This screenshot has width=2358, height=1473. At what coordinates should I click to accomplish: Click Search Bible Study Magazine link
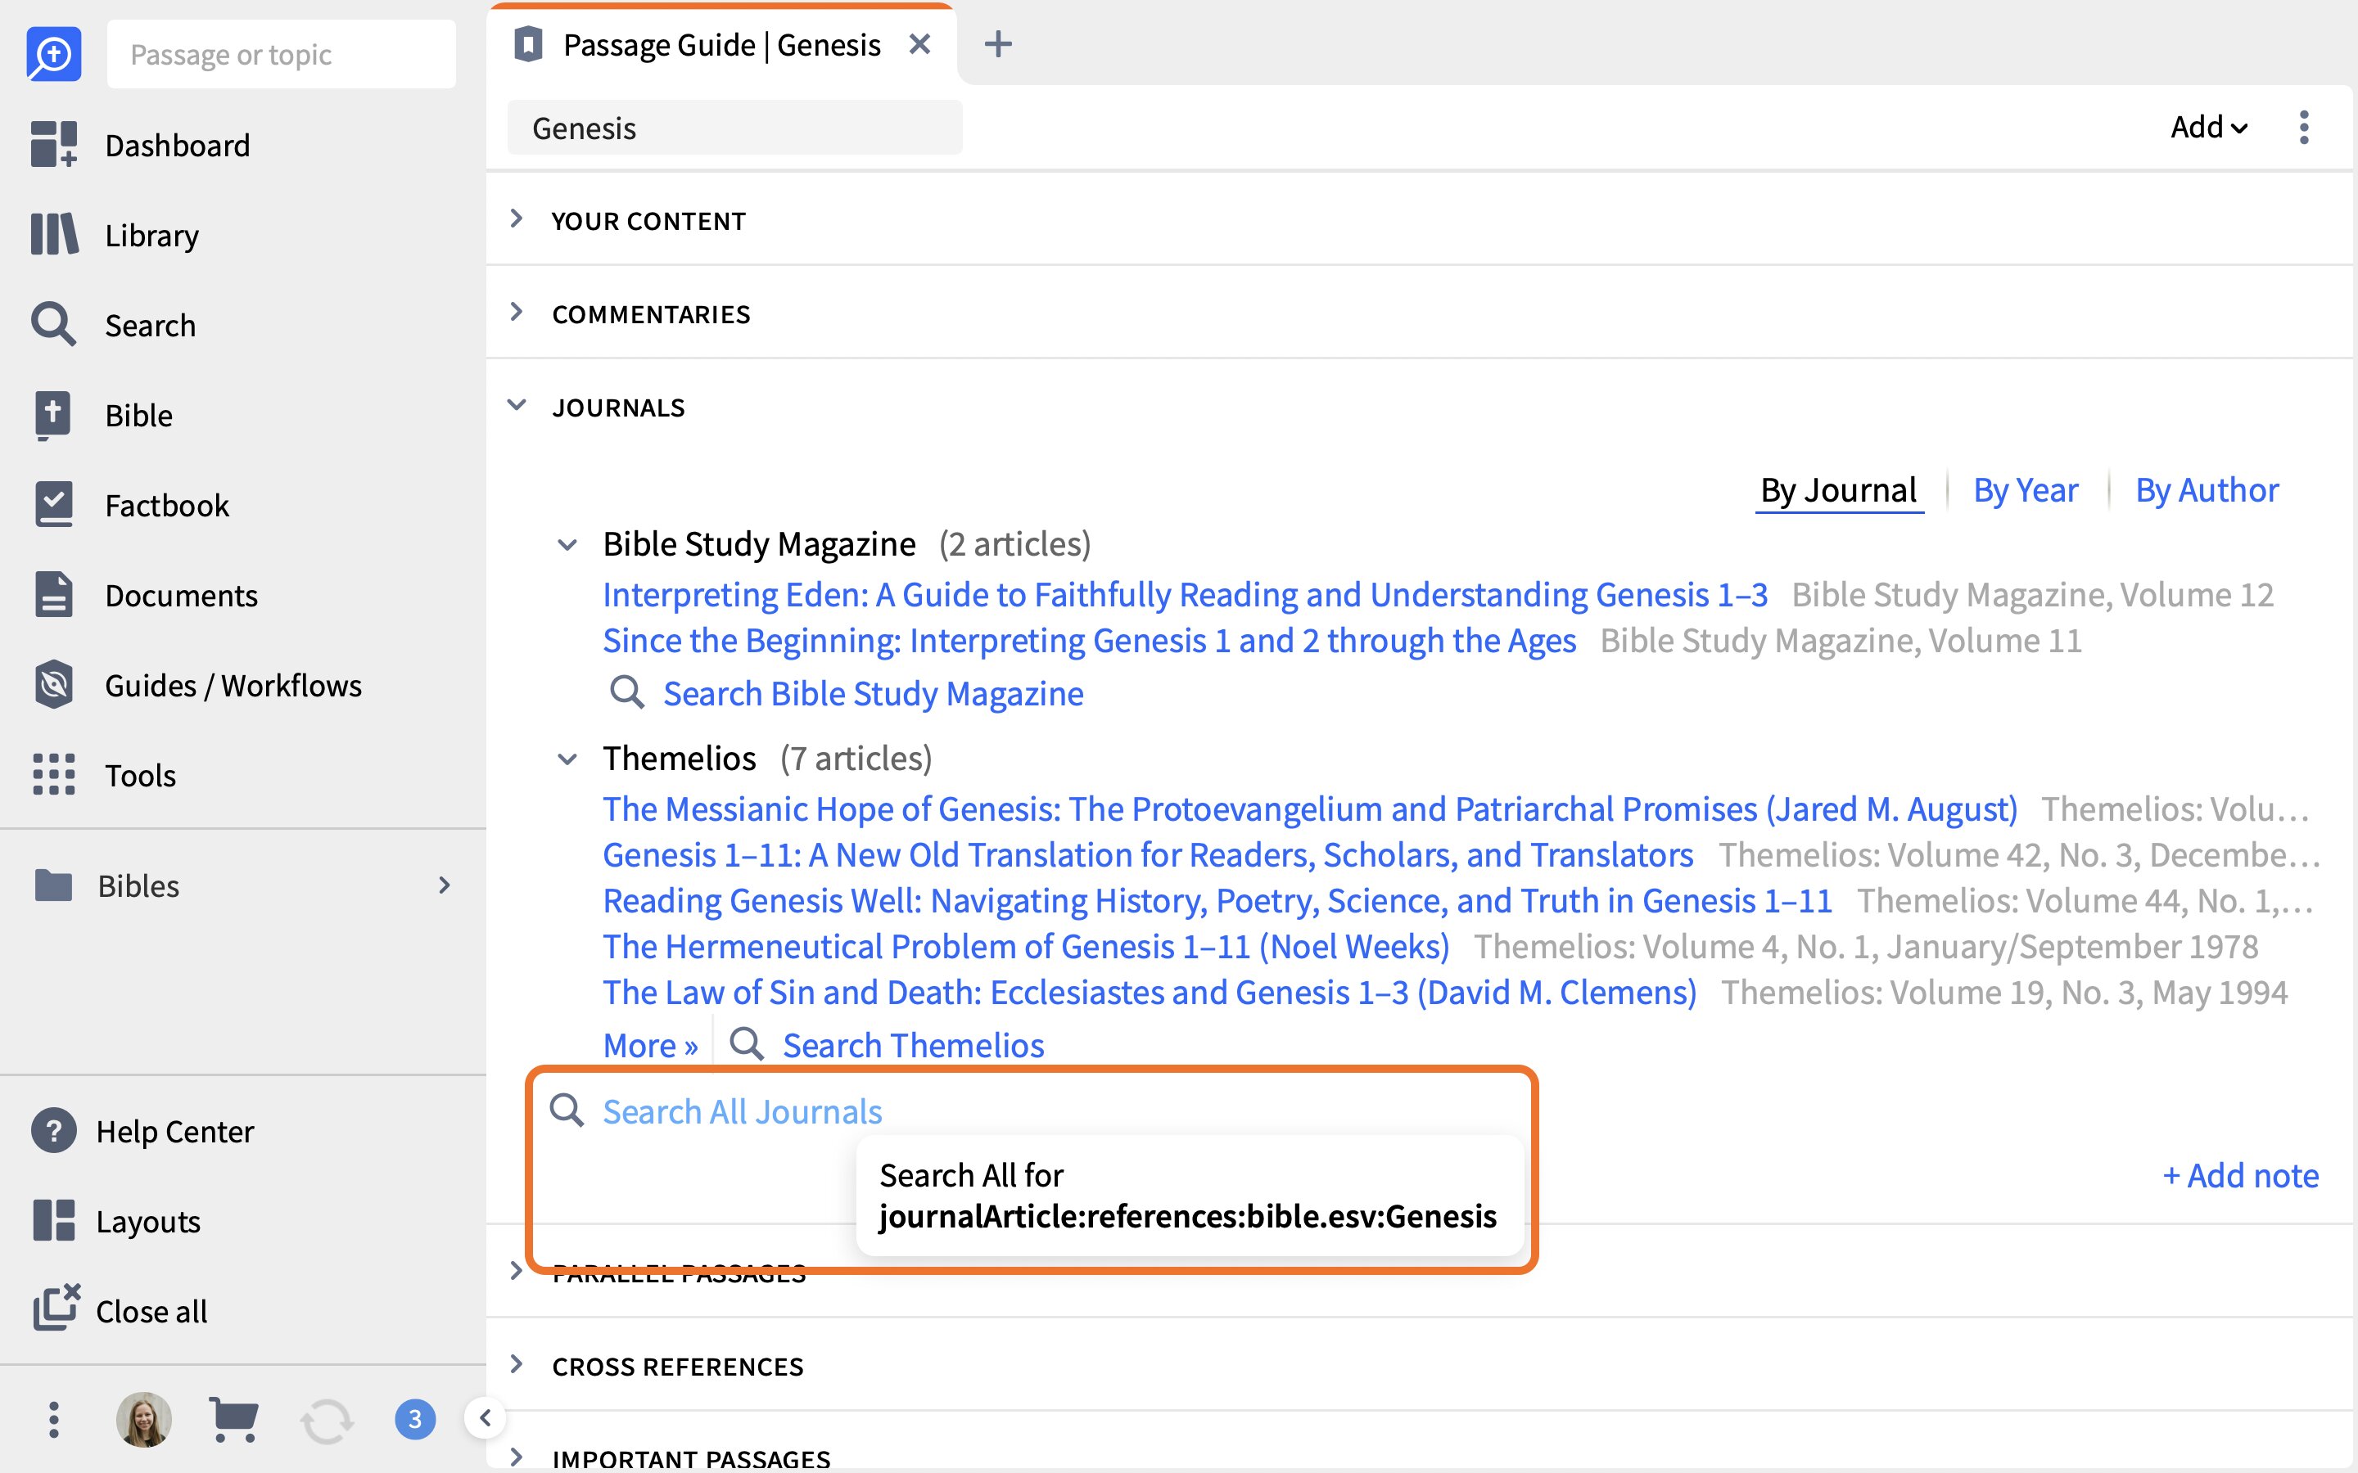pos(873,694)
